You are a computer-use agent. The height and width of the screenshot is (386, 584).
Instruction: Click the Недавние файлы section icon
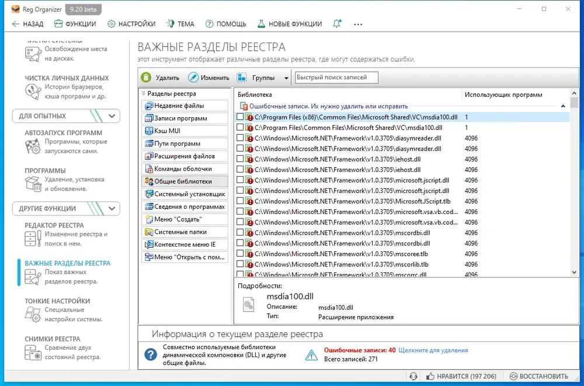point(148,106)
